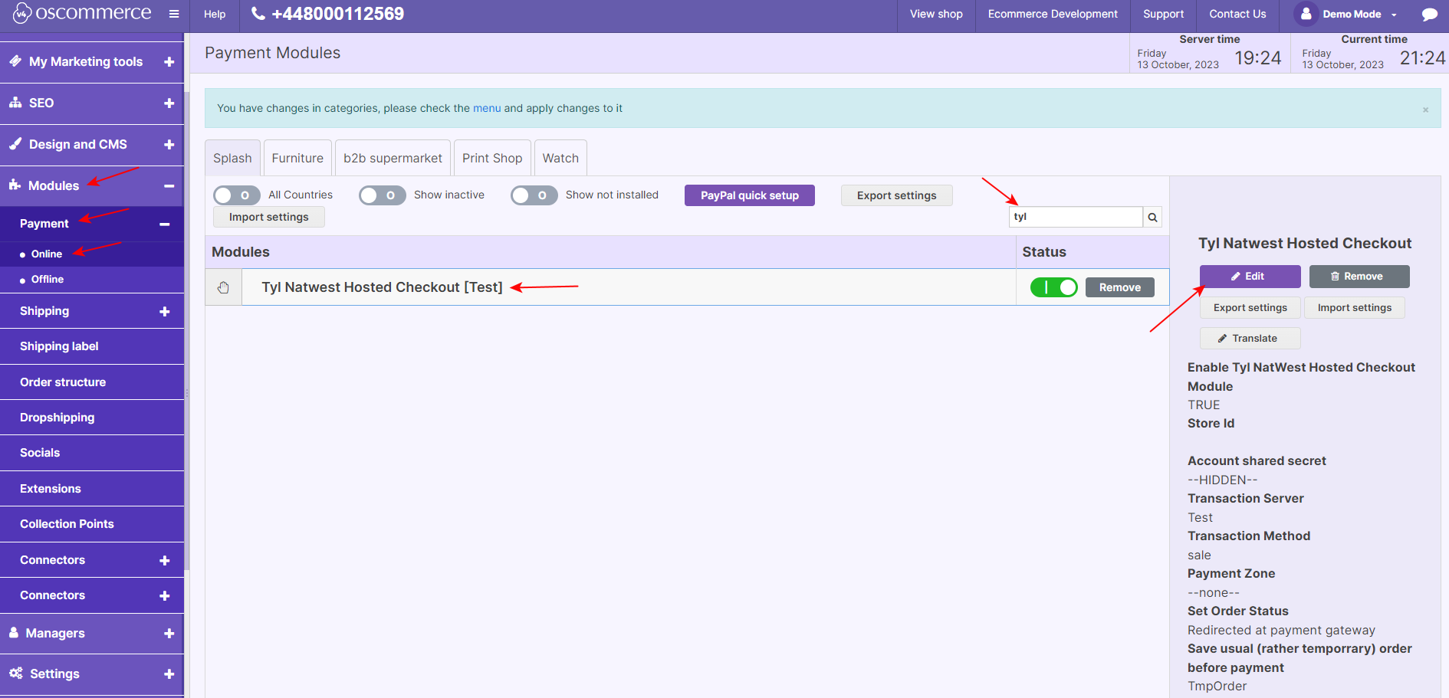Click the phone icon in header
Viewport: 1449px width, 698px height.
click(258, 14)
